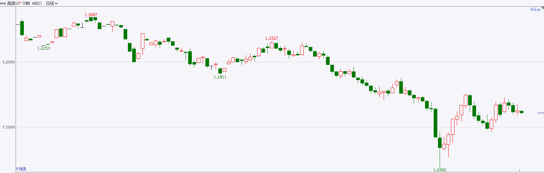Click the chain link icon beside 英镑12
Screen dimensions: 544x173
(3, 3)
